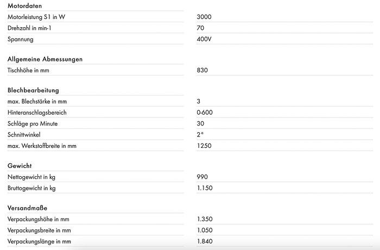Click the Hinteranschlagsbereich value 0-600

point(205,112)
